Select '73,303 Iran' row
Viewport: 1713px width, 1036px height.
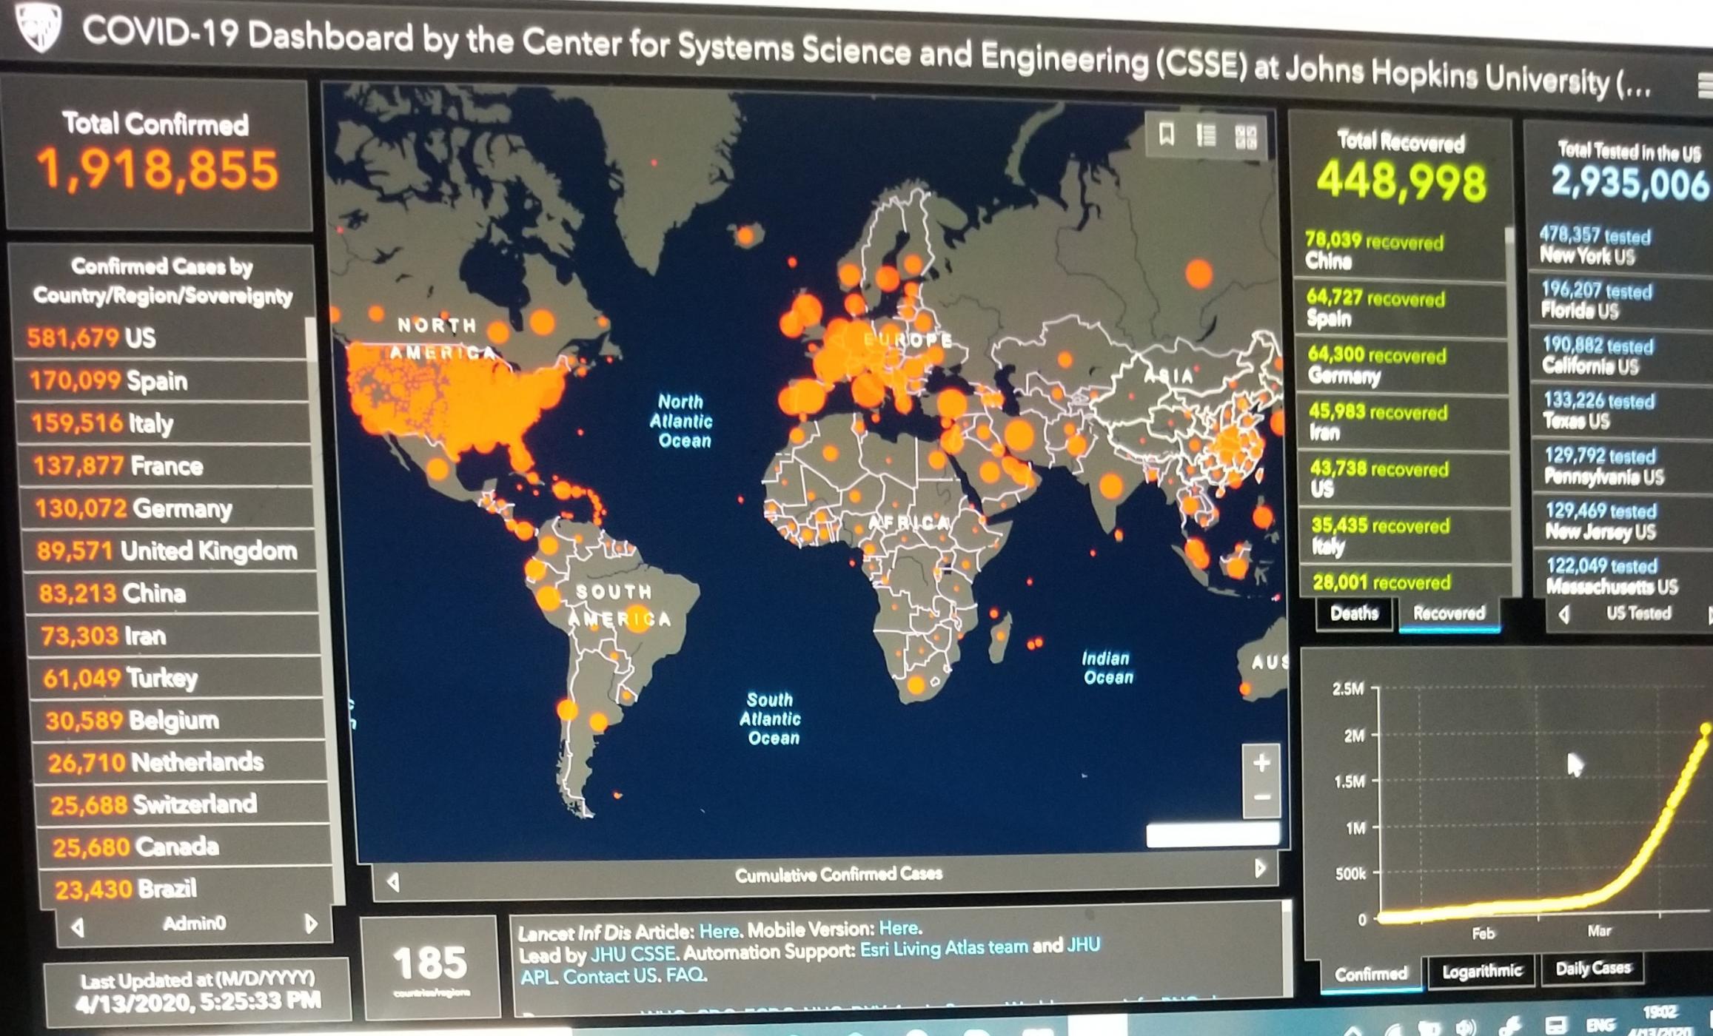pyautogui.click(x=175, y=636)
